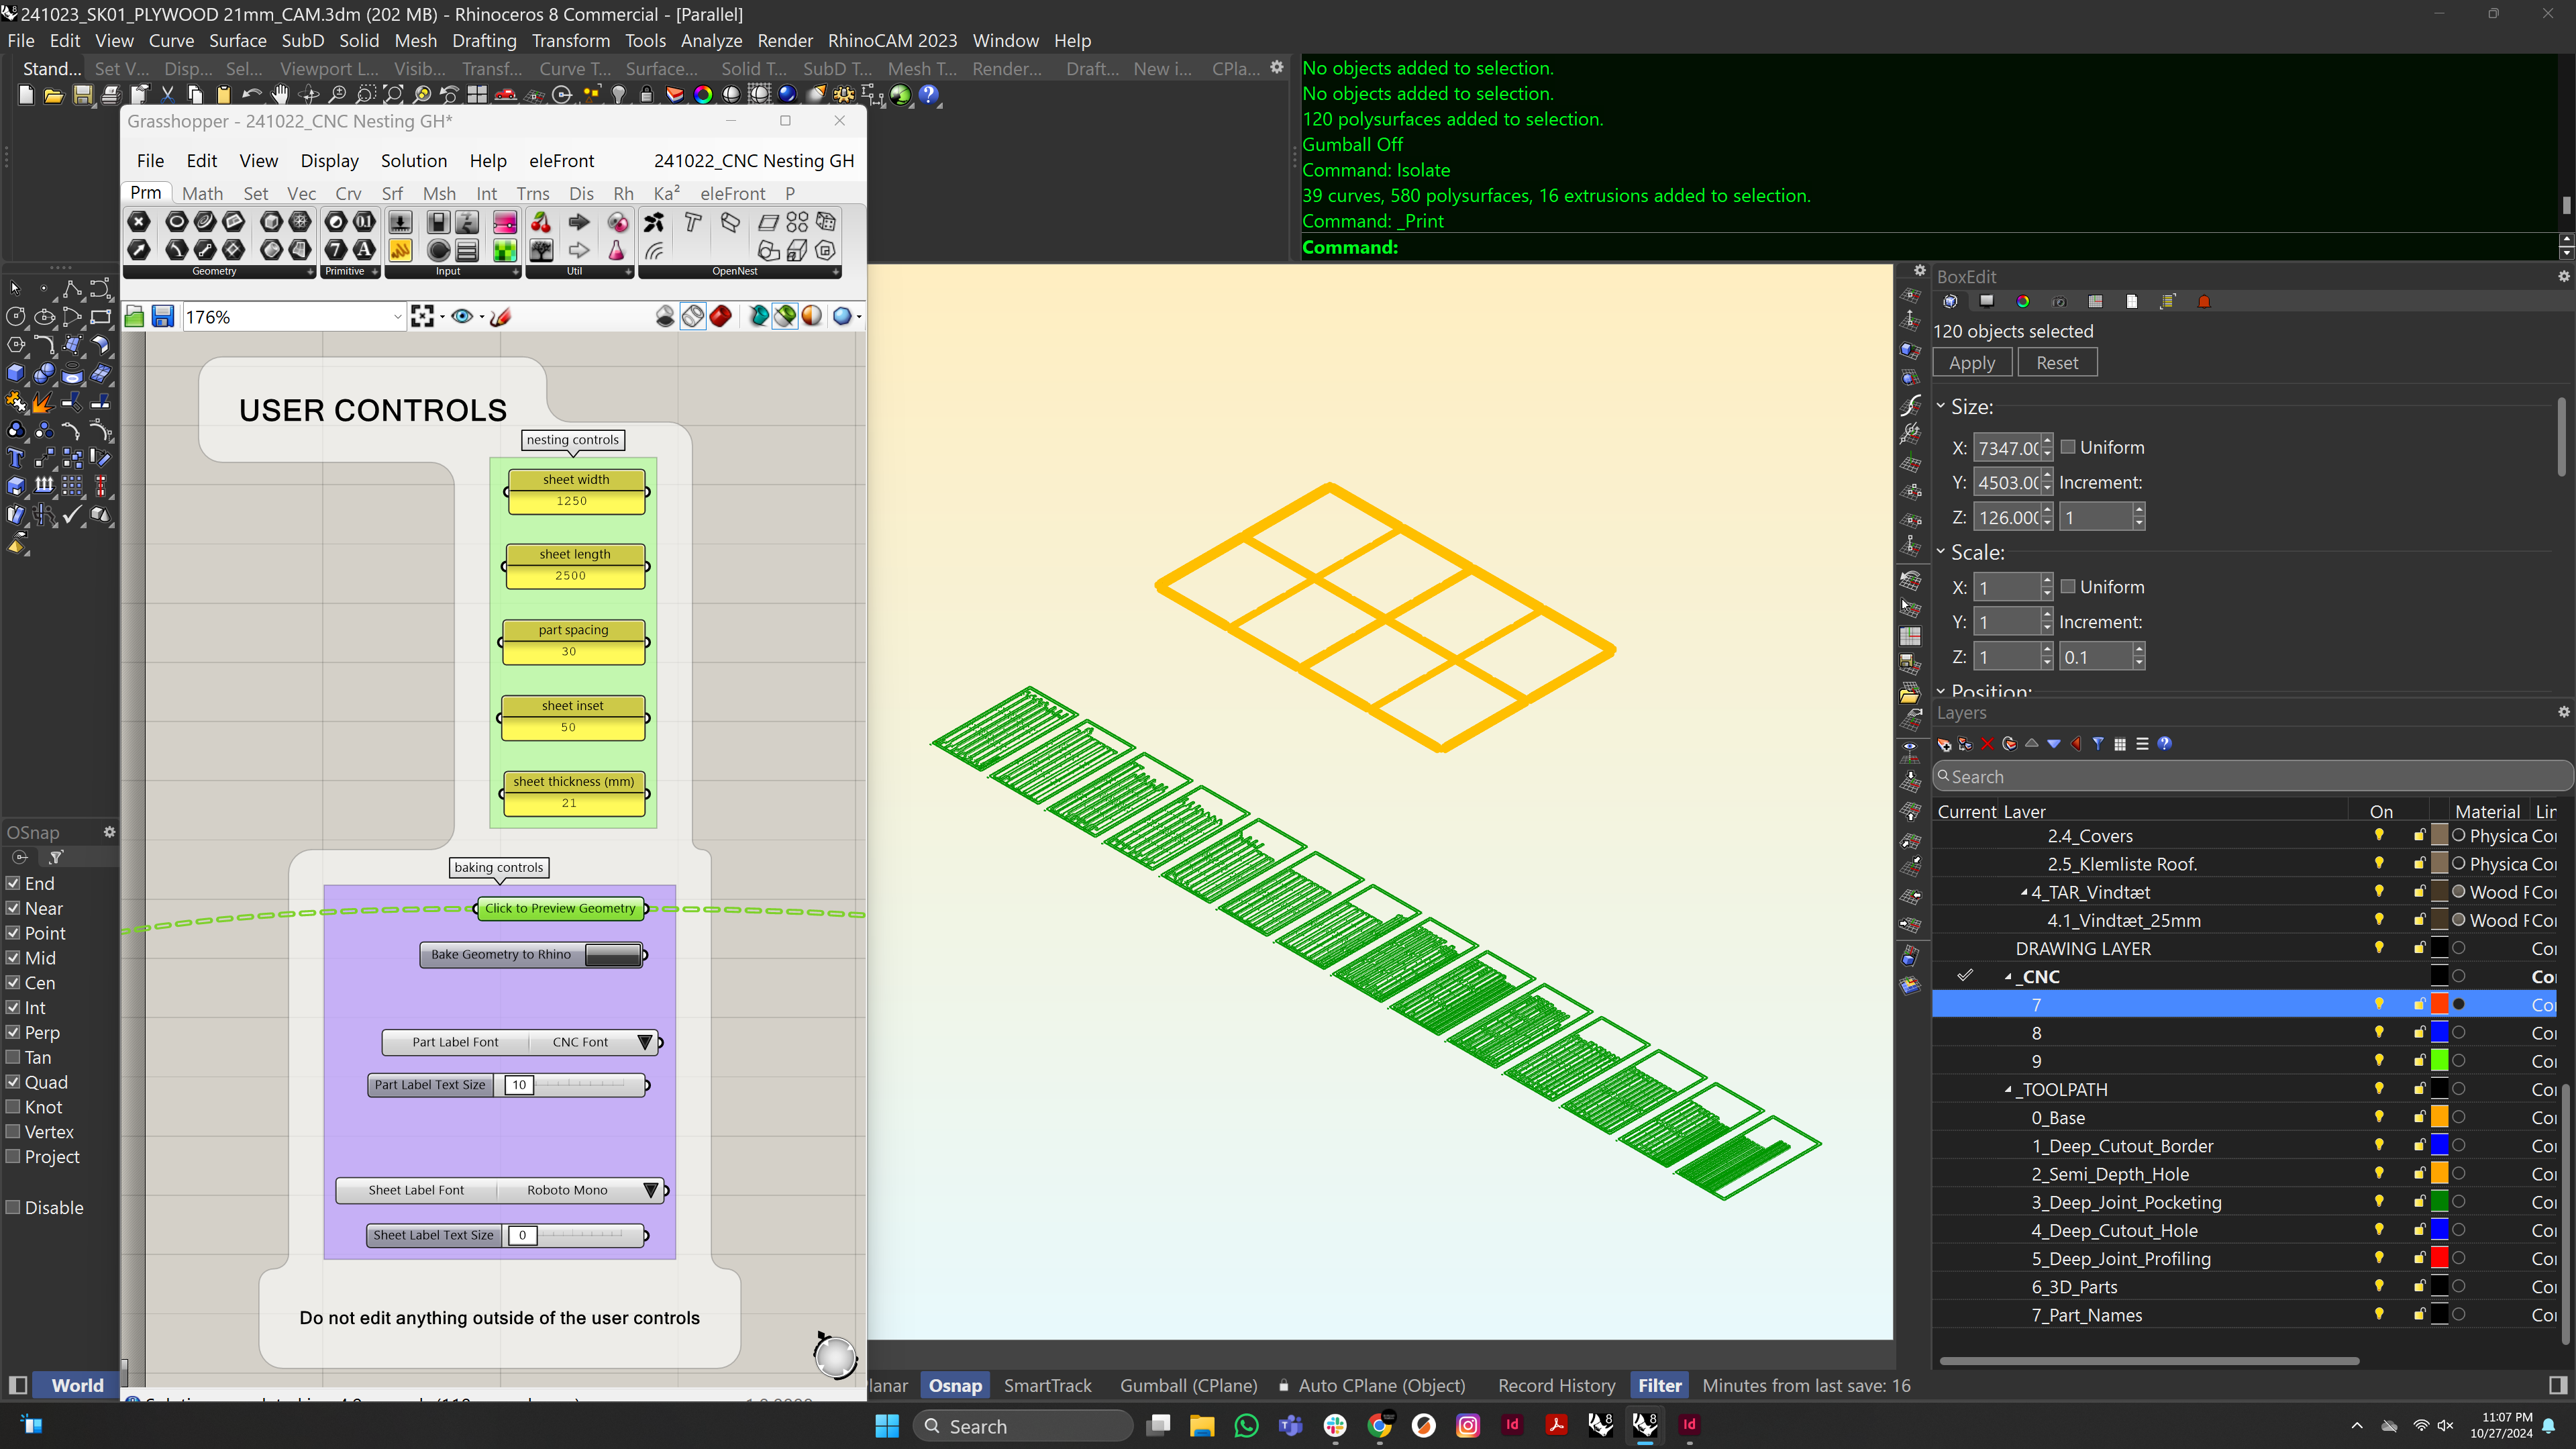
Task: Click the Zoom Extents icon in Grasshopper toolbar
Action: [x=422, y=317]
